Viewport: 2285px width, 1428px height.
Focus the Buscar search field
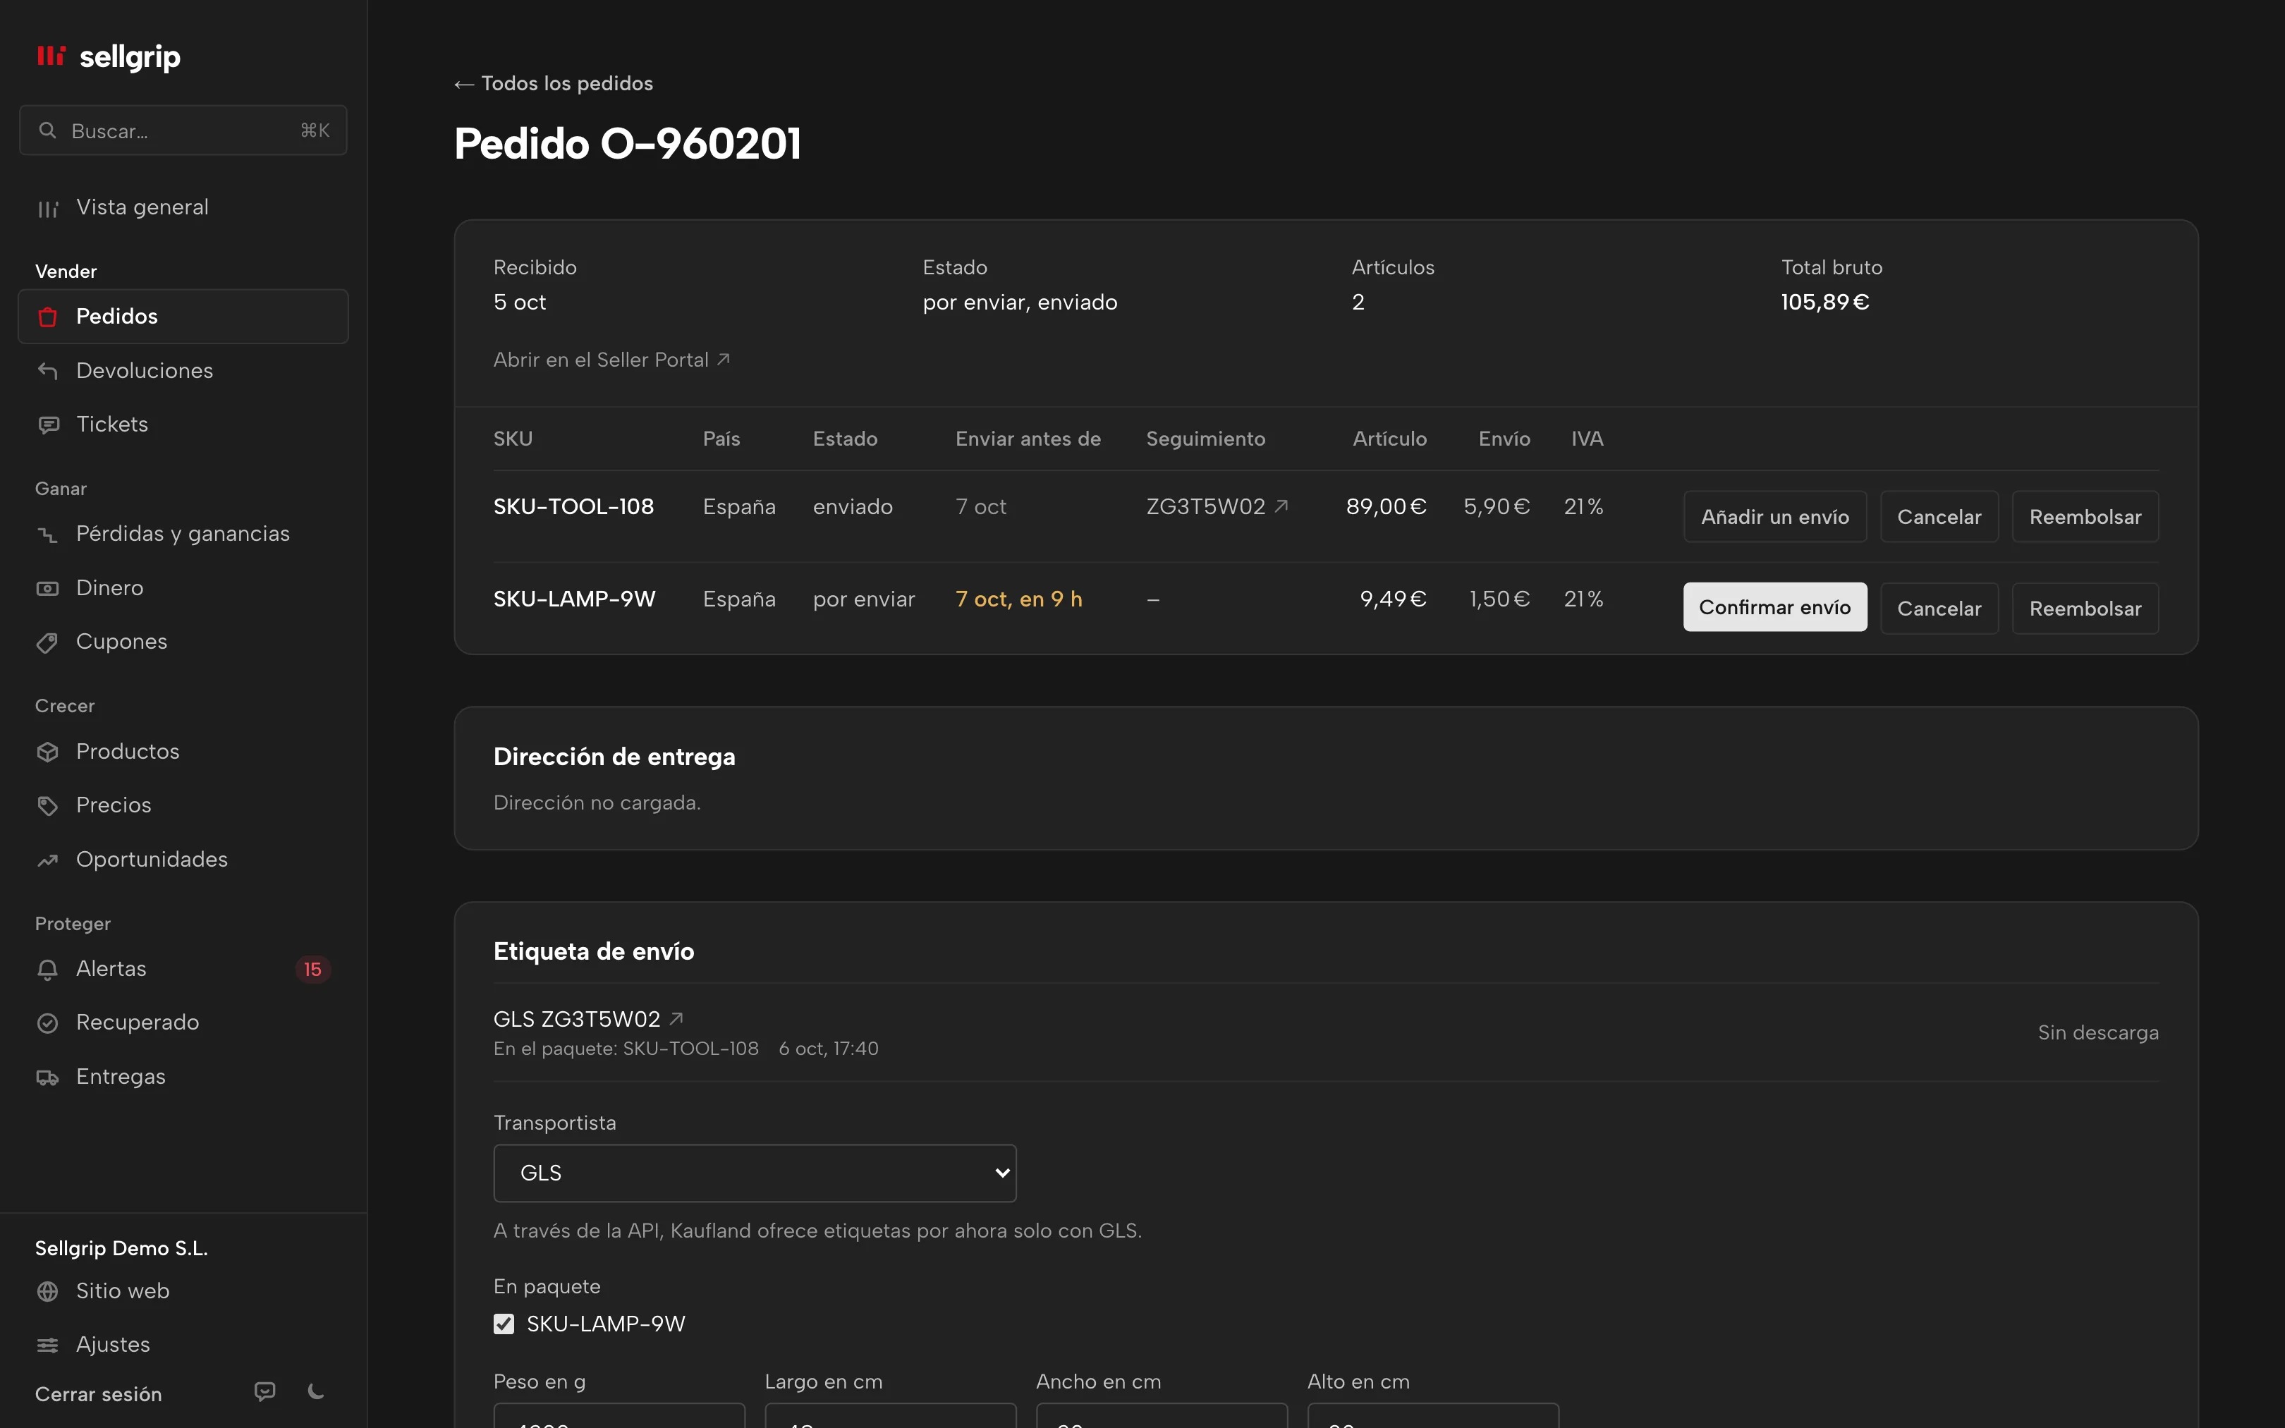click(183, 130)
